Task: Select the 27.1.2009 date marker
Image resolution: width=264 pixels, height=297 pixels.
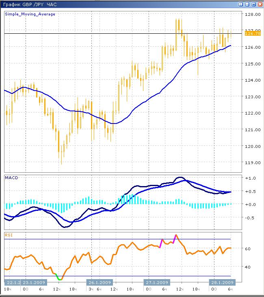Action: point(157,283)
